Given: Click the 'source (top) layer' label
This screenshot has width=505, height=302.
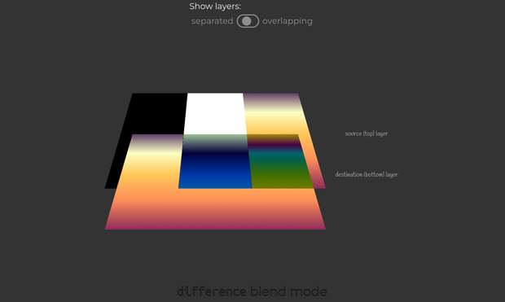Looking at the screenshot, I should (367, 133).
